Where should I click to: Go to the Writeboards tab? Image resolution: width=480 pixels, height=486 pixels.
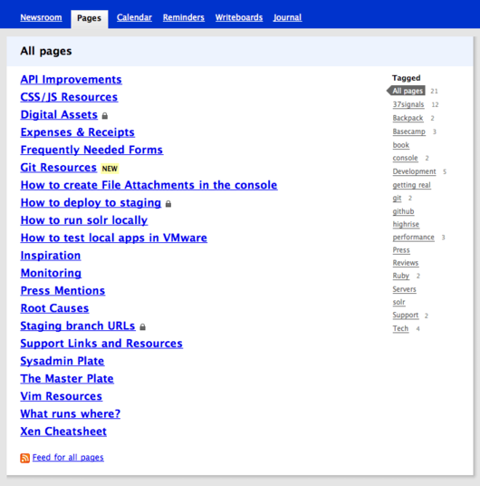click(239, 17)
